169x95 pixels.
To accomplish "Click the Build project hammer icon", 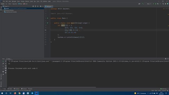I will pos(143,4).
